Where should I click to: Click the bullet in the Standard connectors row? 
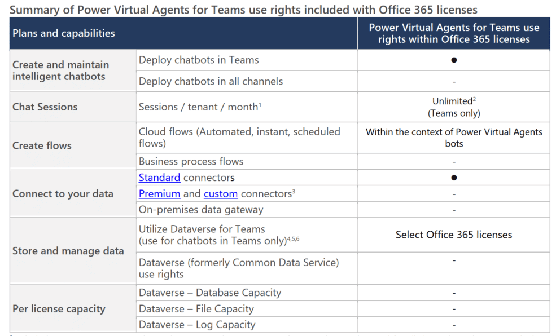[454, 178]
